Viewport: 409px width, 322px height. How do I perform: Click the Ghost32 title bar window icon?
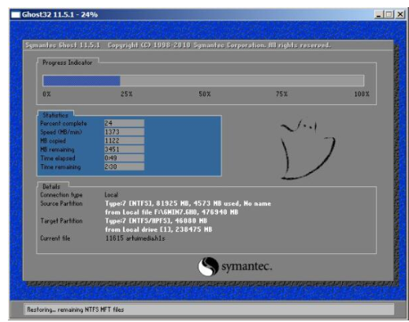click(x=16, y=14)
